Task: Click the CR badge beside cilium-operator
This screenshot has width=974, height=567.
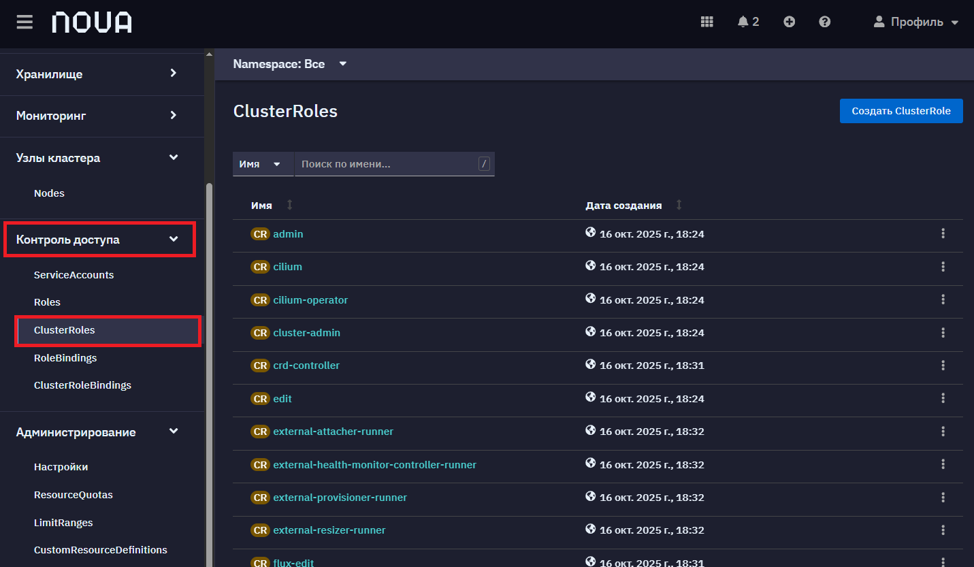Action: pyautogui.click(x=261, y=300)
